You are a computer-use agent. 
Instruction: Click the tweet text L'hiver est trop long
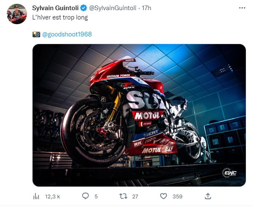coord(60,17)
